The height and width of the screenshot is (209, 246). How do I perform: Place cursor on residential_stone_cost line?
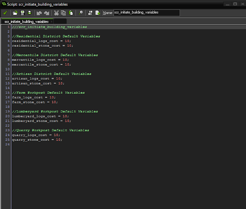43,46
